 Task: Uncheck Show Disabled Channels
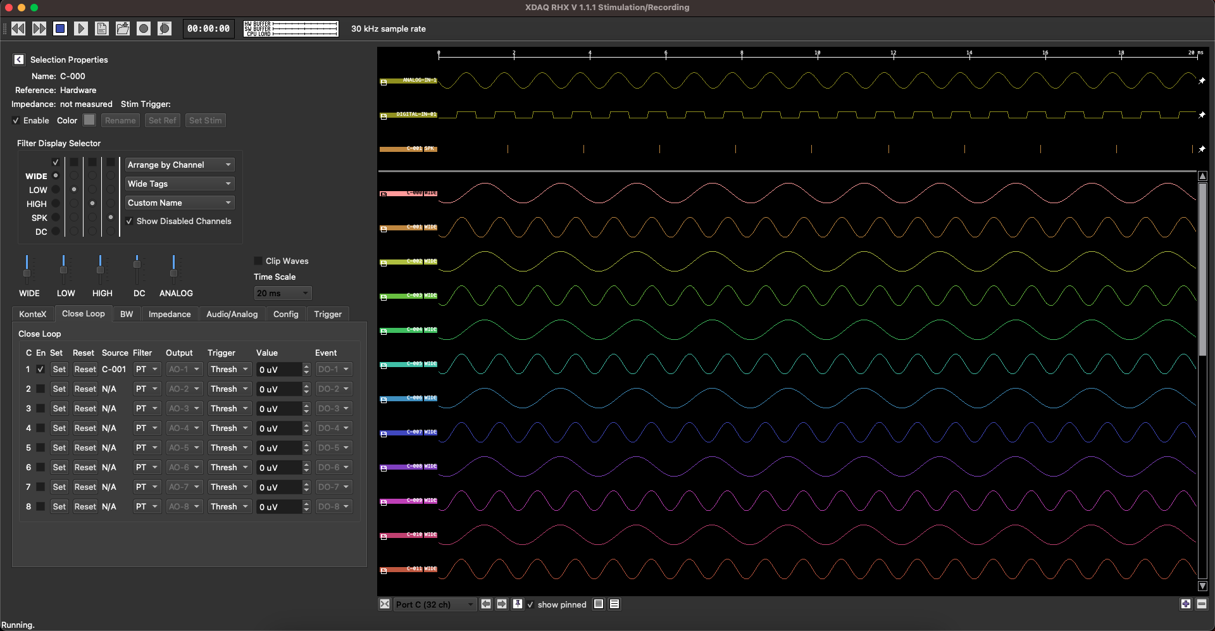[x=130, y=222]
